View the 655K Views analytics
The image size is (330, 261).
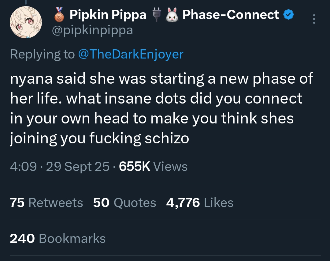click(153, 166)
